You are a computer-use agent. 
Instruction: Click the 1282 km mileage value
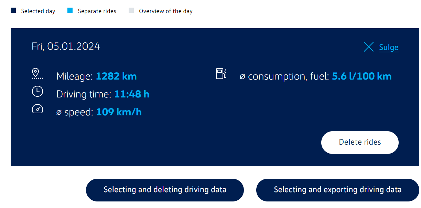[x=116, y=76]
